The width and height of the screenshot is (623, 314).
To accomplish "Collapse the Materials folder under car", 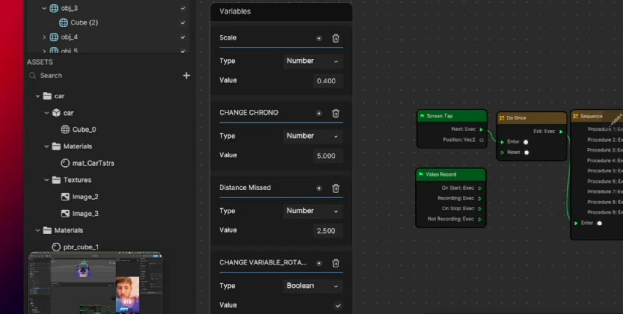I will pyautogui.click(x=47, y=146).
